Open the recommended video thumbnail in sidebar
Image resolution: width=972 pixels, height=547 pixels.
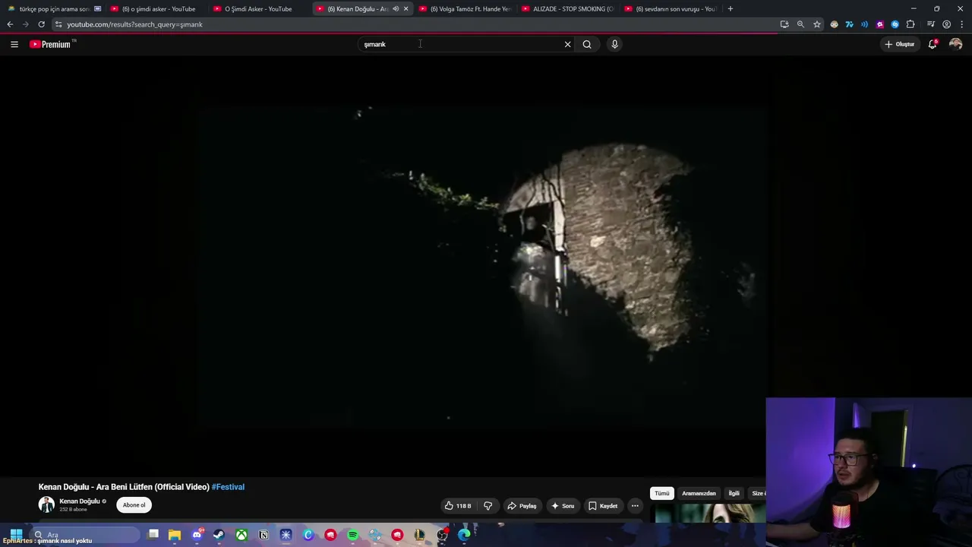[x=709, y=514]
